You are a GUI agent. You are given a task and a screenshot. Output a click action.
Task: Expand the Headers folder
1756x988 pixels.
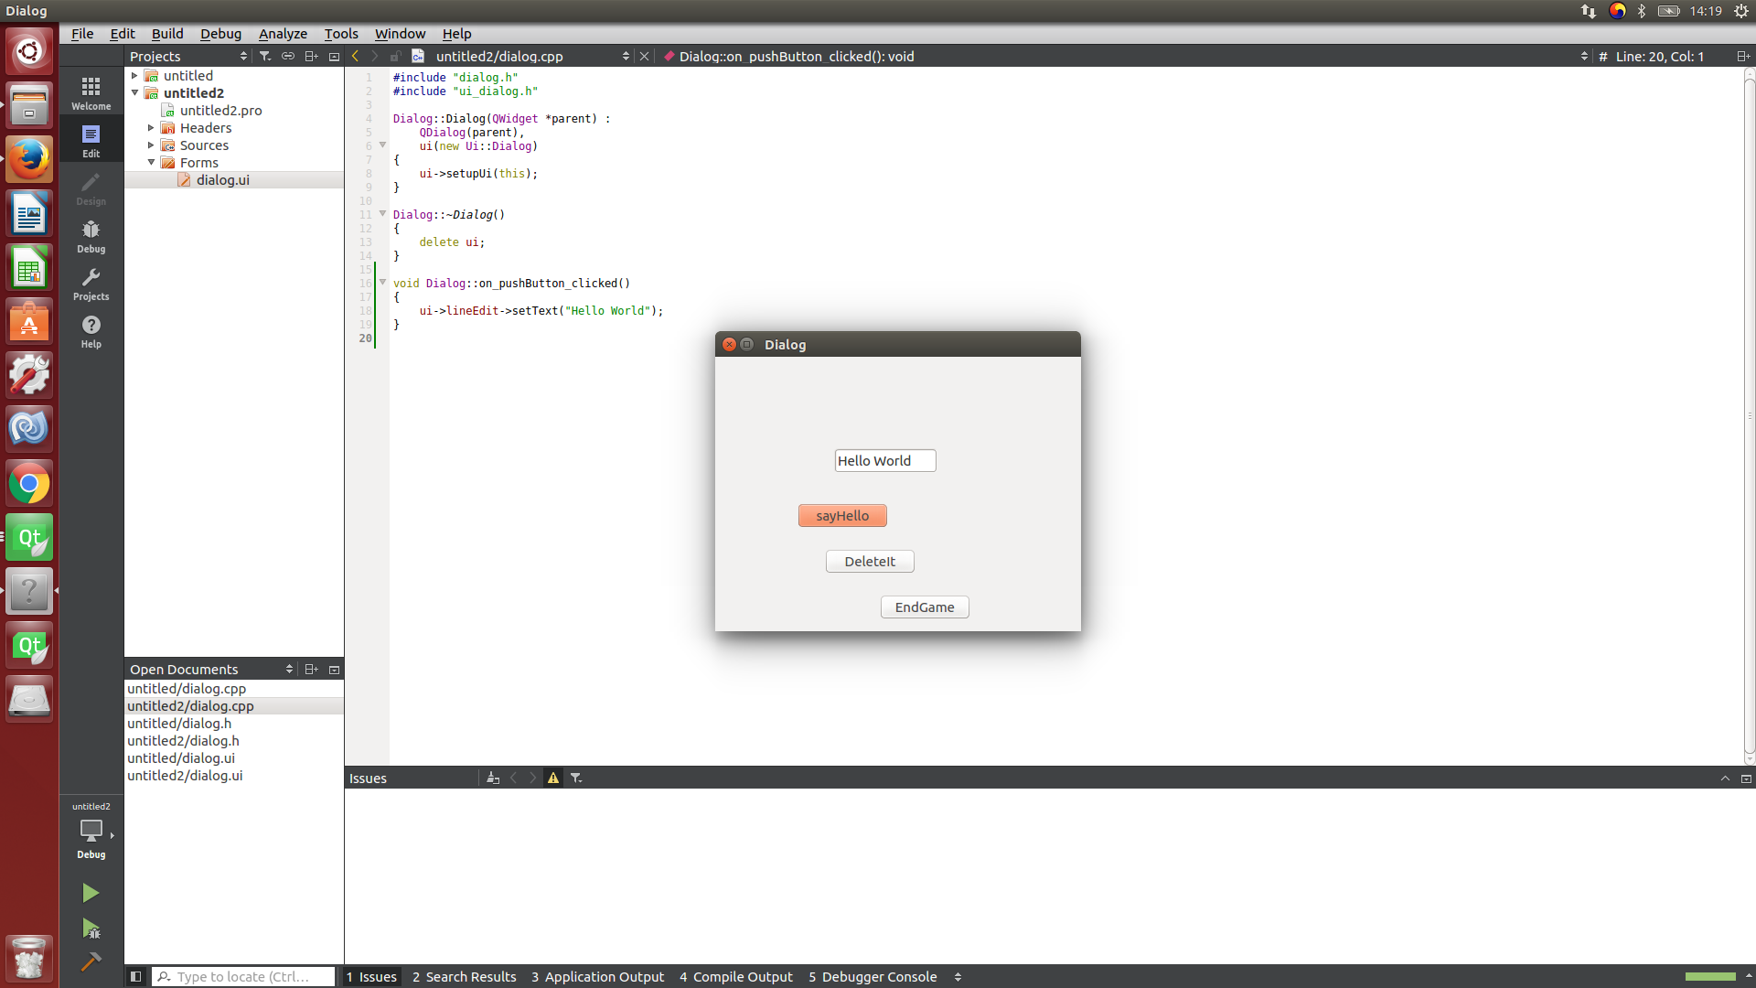[151, 128]
